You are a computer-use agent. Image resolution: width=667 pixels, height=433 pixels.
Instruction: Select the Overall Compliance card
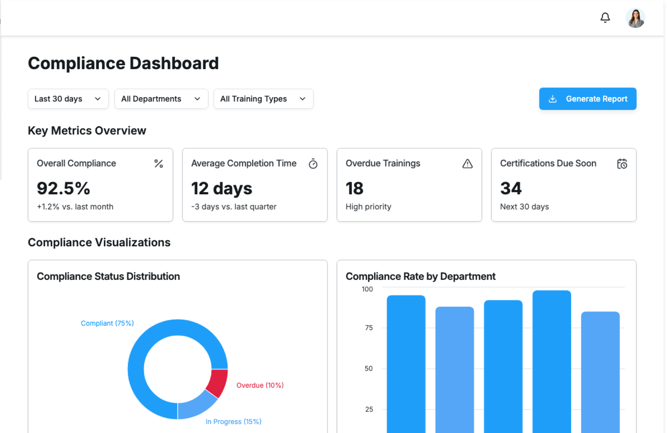click(100, 185)
